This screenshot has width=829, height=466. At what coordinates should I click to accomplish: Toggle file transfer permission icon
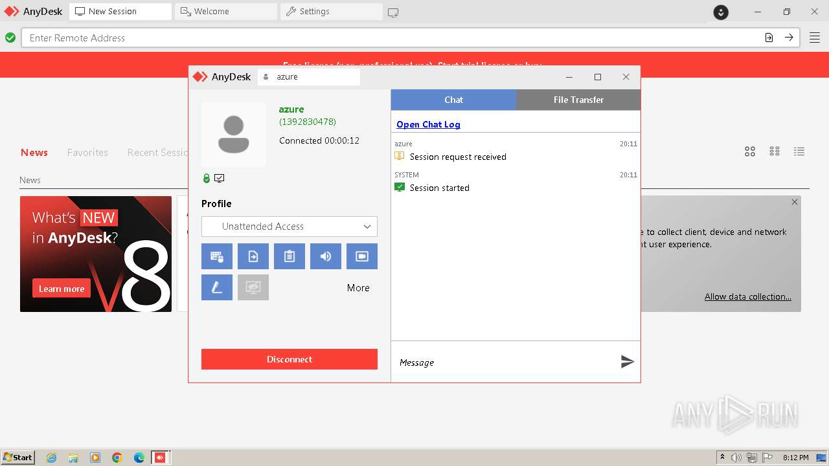point(253,256)
